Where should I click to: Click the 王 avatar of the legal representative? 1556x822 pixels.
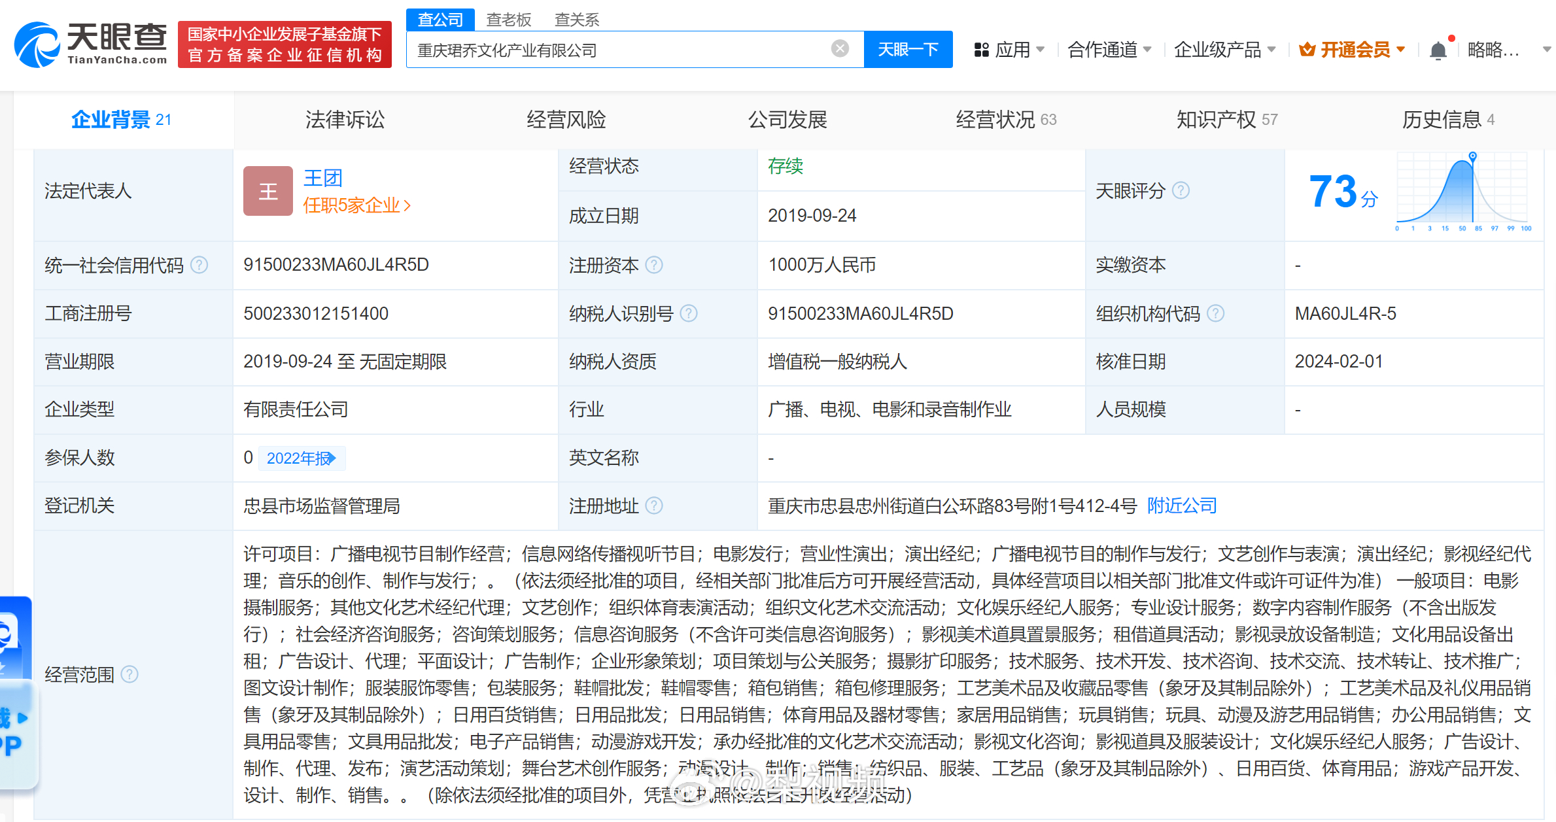coord(268,191)
